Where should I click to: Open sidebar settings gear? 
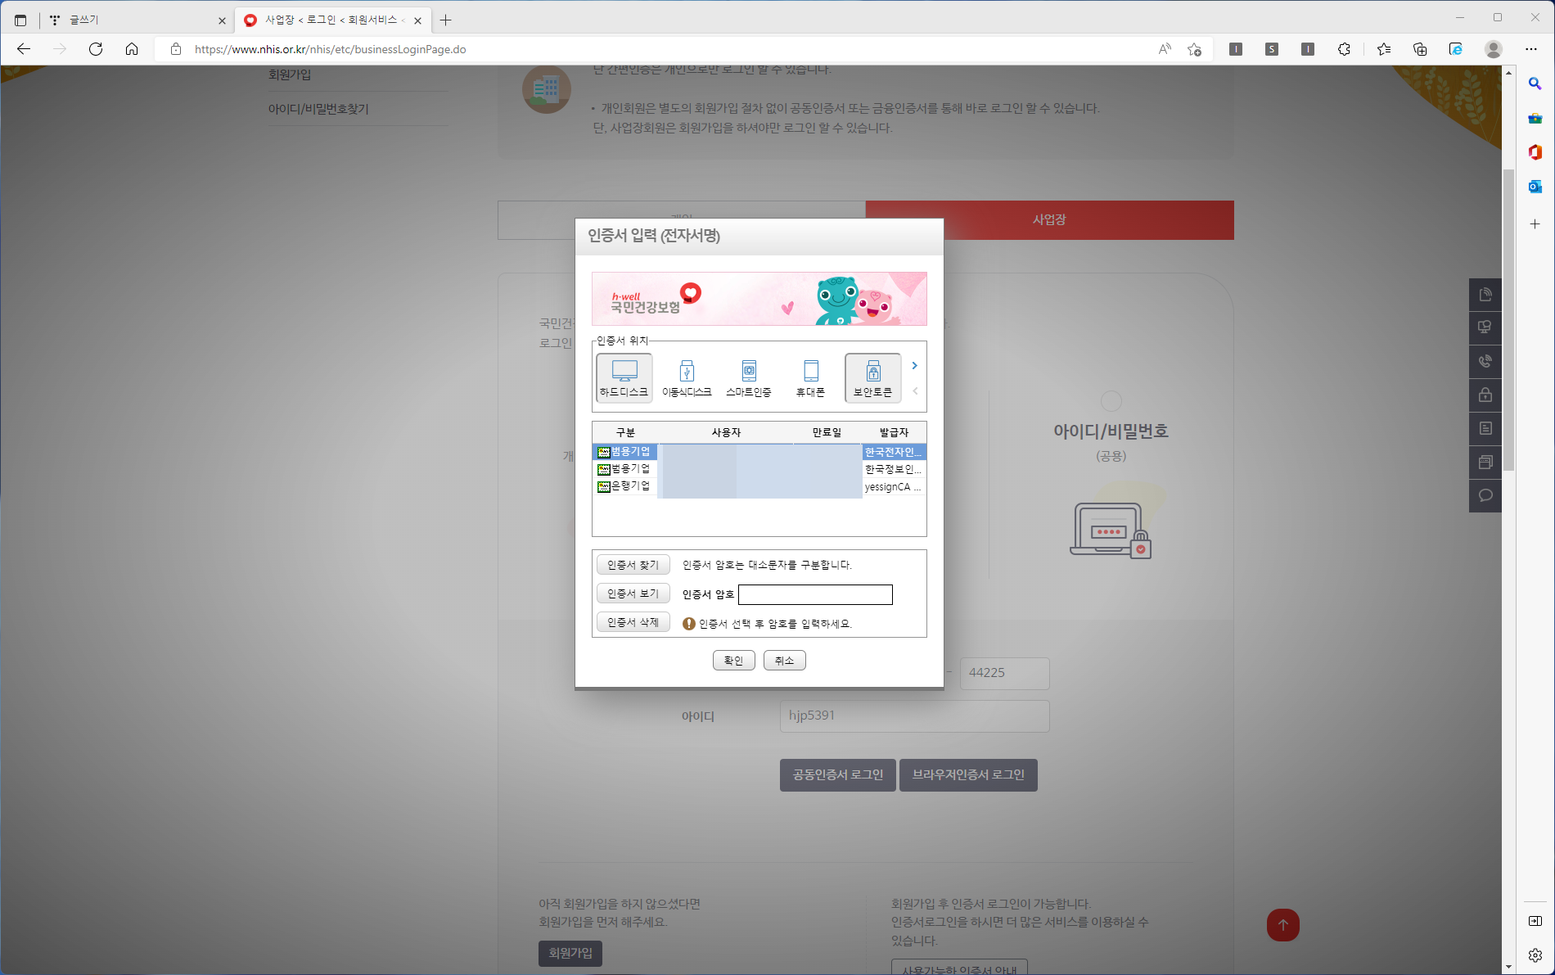point(1535,955)
